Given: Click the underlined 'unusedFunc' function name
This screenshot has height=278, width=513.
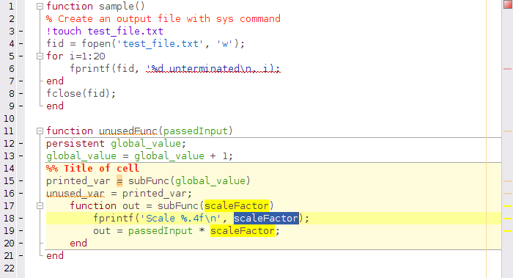Looking at the screenshot, I should point(128,131).
